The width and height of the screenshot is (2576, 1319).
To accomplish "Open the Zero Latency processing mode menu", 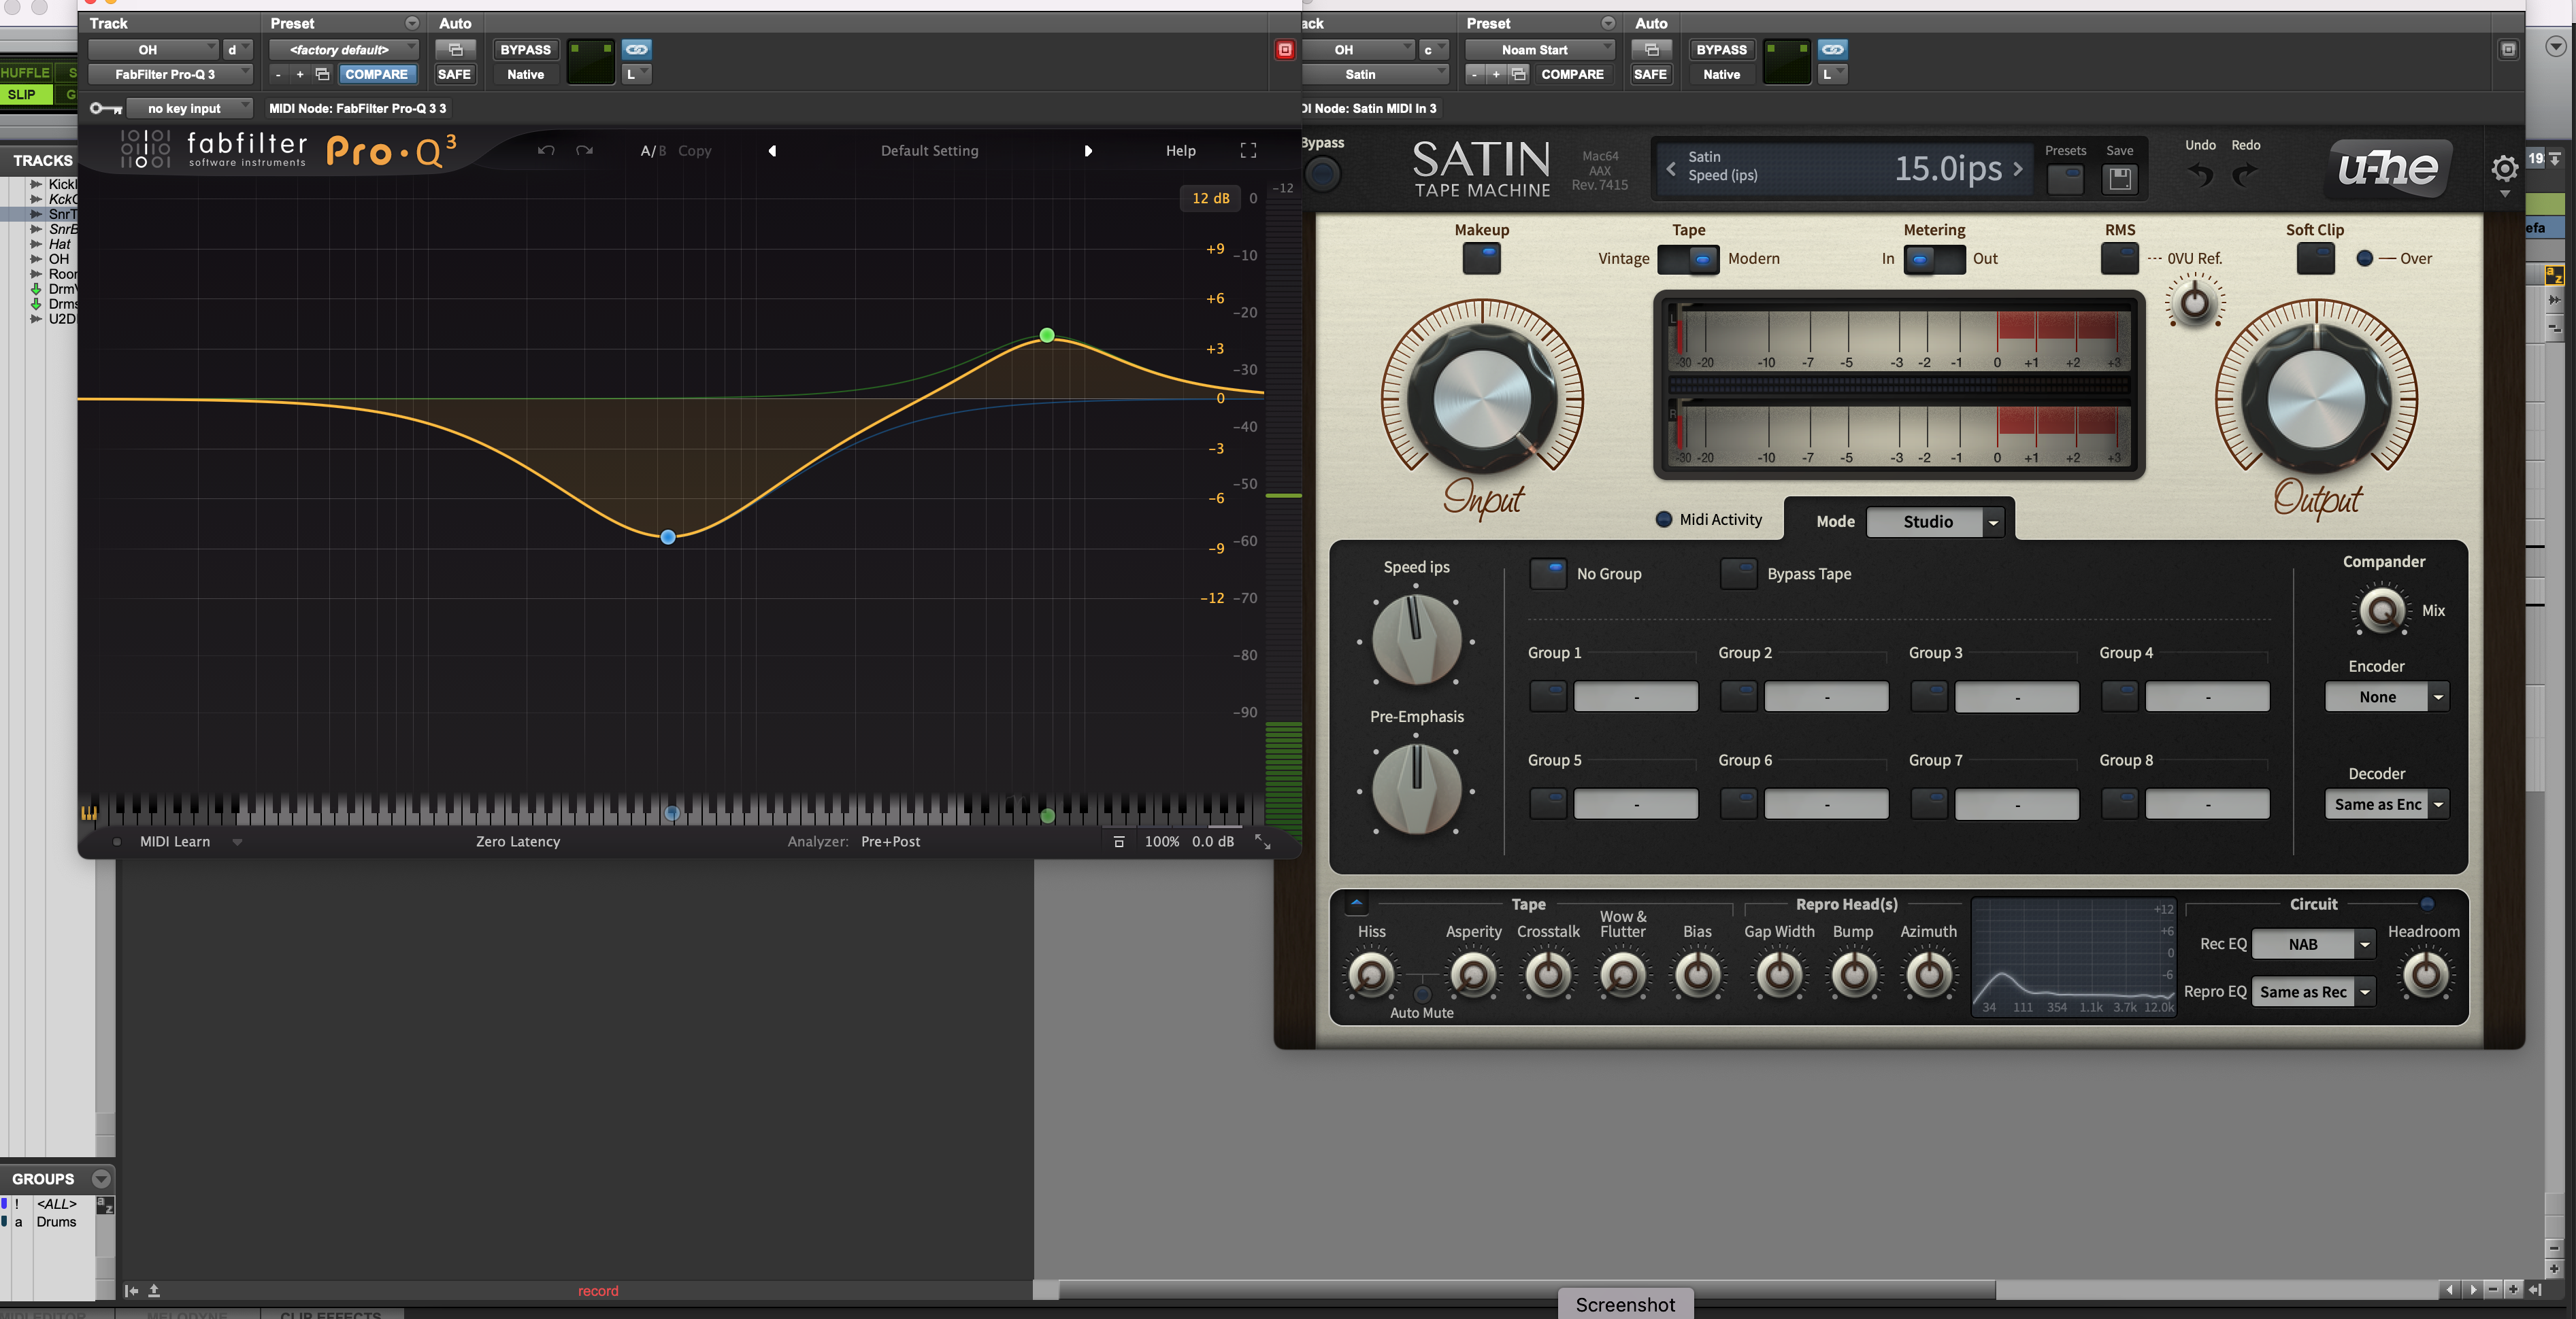I will point(518,842).
